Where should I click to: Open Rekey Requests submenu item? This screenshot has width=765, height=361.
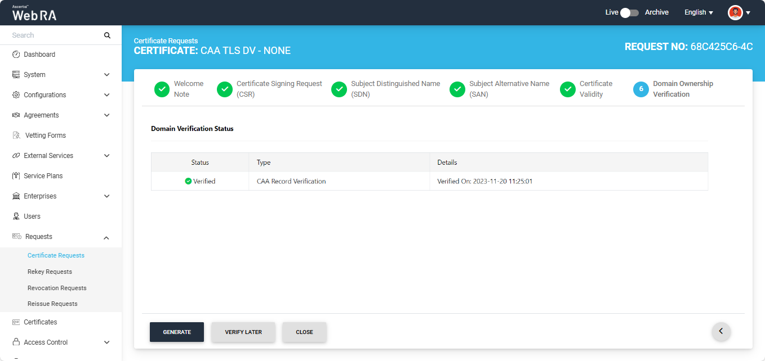pos(50,272)
